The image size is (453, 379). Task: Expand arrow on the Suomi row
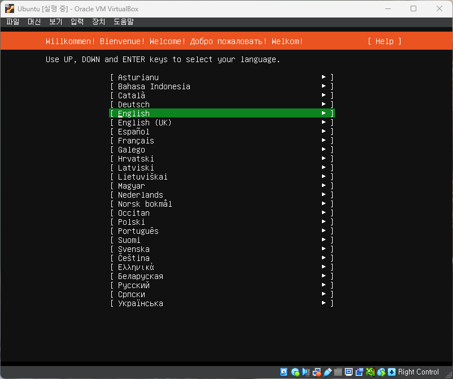pyautogui.click(x=324, y=239)
